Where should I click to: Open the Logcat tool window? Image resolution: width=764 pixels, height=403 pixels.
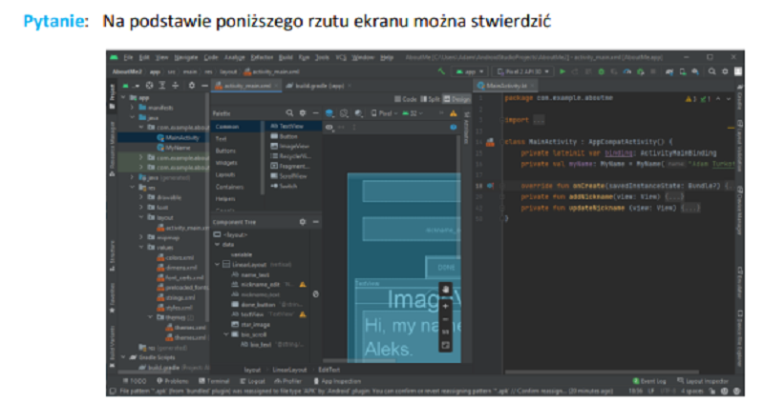coord(253,381)
